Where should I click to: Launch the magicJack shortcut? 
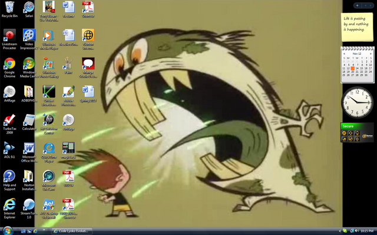[x=68, y=150]
